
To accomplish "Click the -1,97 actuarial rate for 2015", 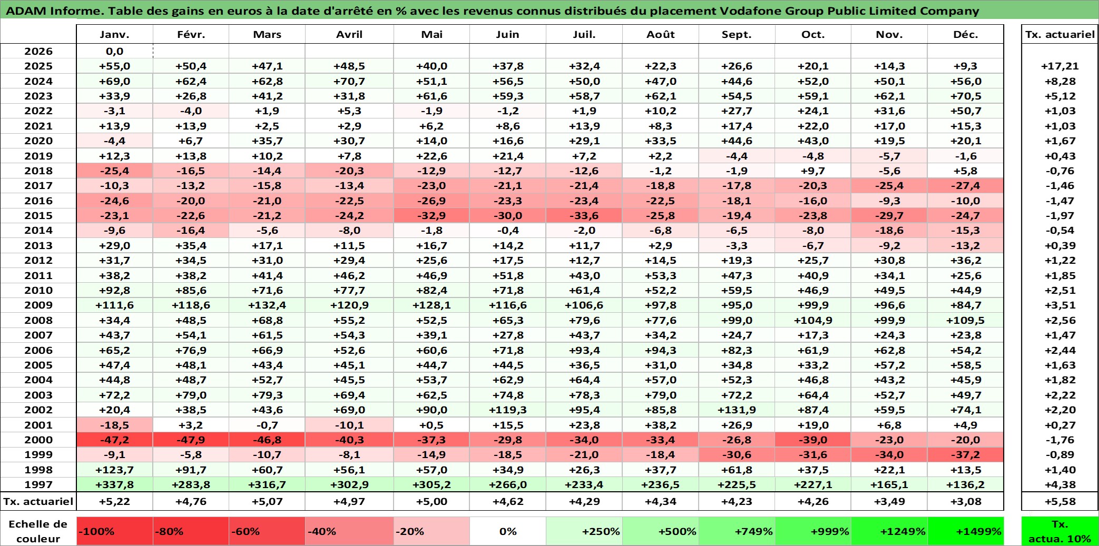I will 1060,215.
